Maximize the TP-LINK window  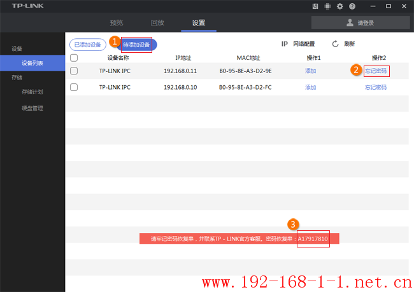(x=389, y=6)
